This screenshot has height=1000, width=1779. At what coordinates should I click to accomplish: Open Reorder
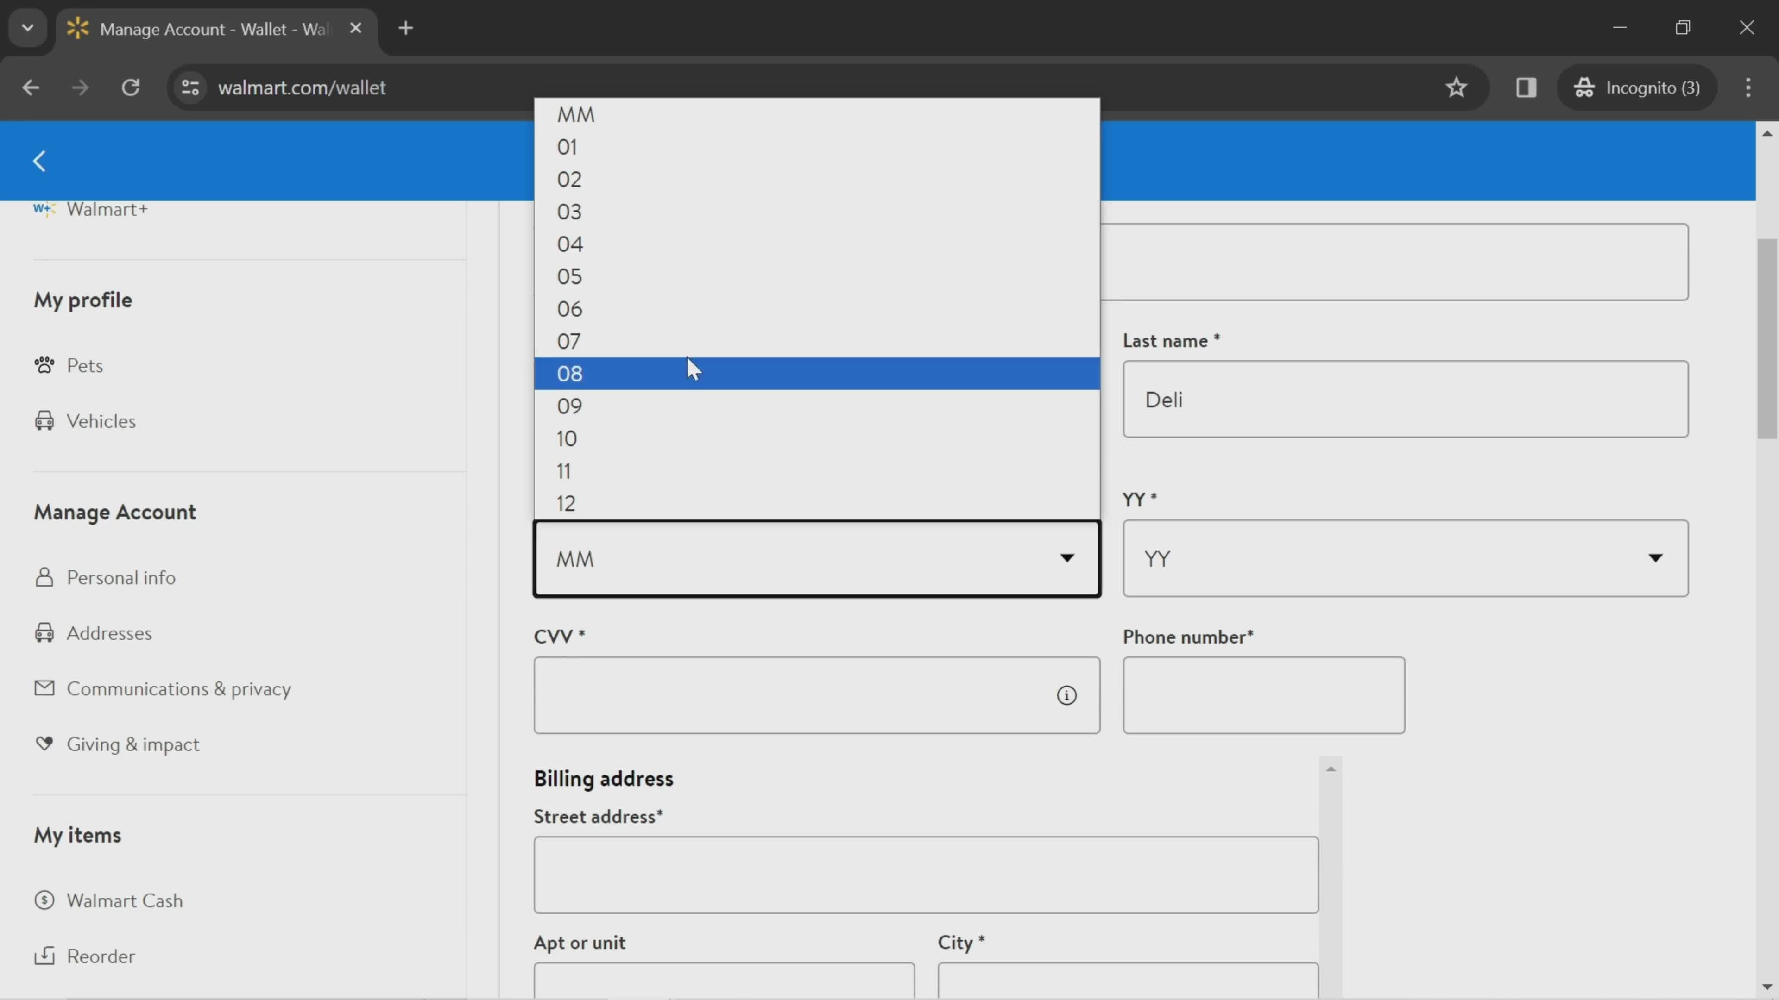coord(101,956)
